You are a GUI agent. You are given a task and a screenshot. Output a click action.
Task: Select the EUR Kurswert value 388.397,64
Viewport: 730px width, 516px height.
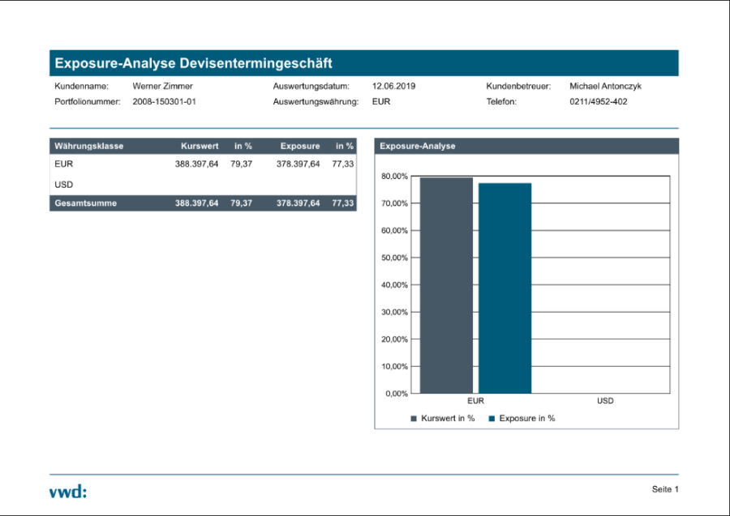196,164
